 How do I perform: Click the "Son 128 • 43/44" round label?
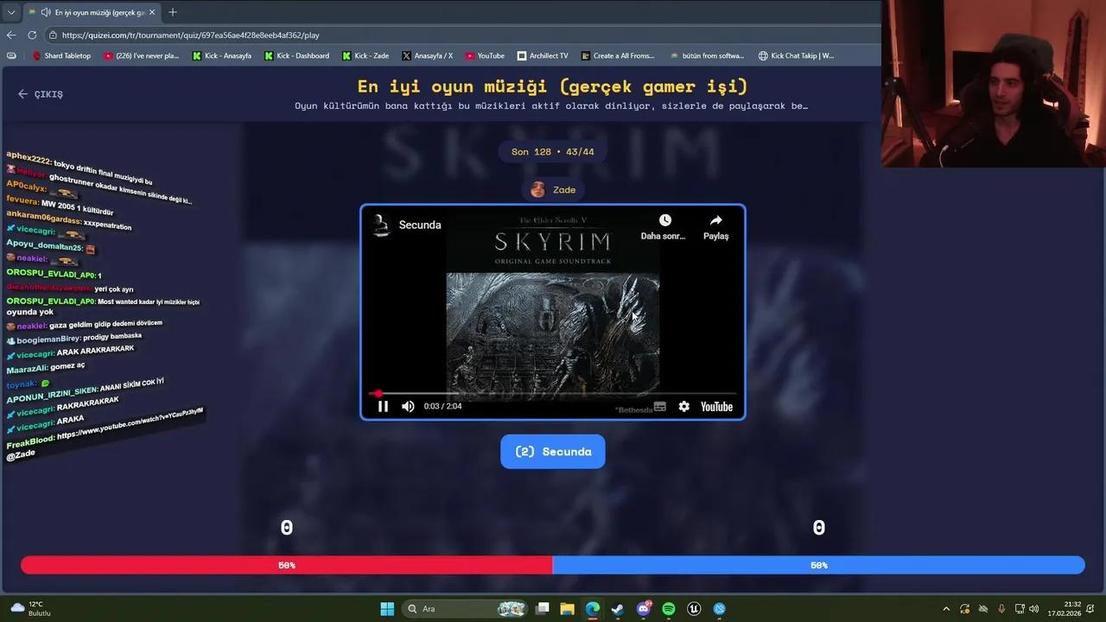point(553,152)
